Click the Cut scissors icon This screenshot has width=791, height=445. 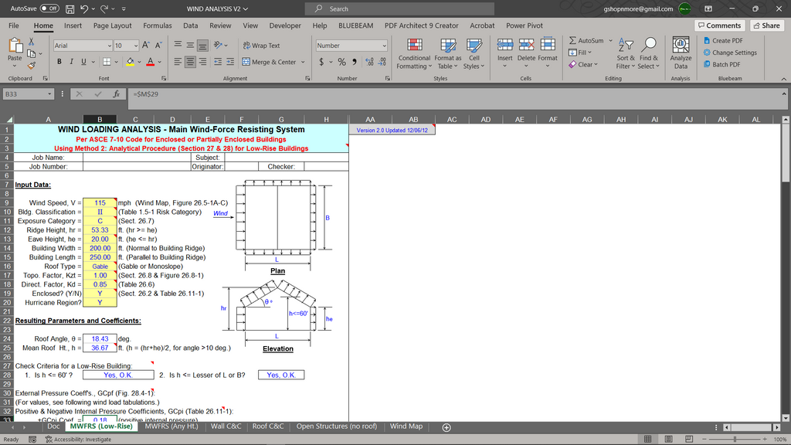click(x=31, y=42)
